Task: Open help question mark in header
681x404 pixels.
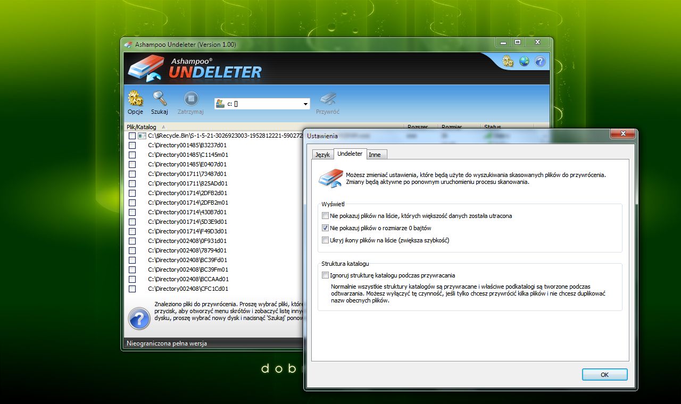Action: [540, 61]
